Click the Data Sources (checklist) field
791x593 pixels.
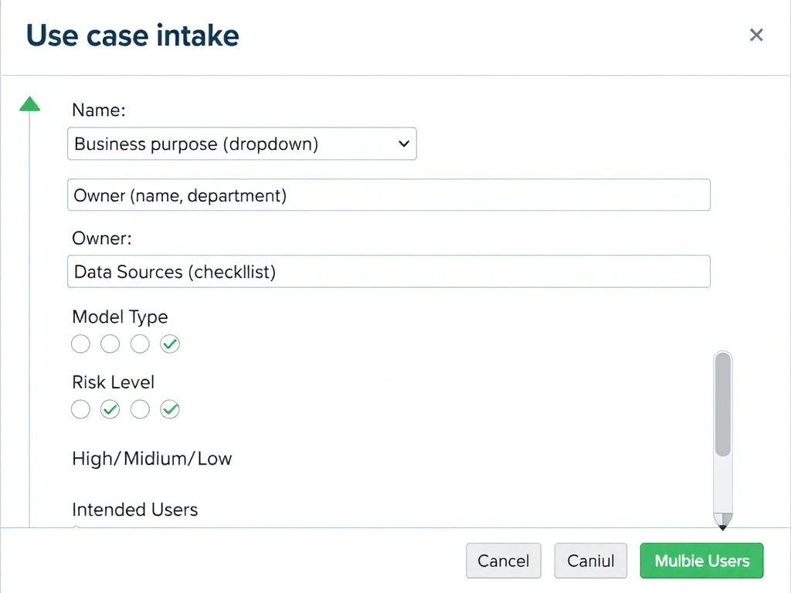(x=389, y=271)
